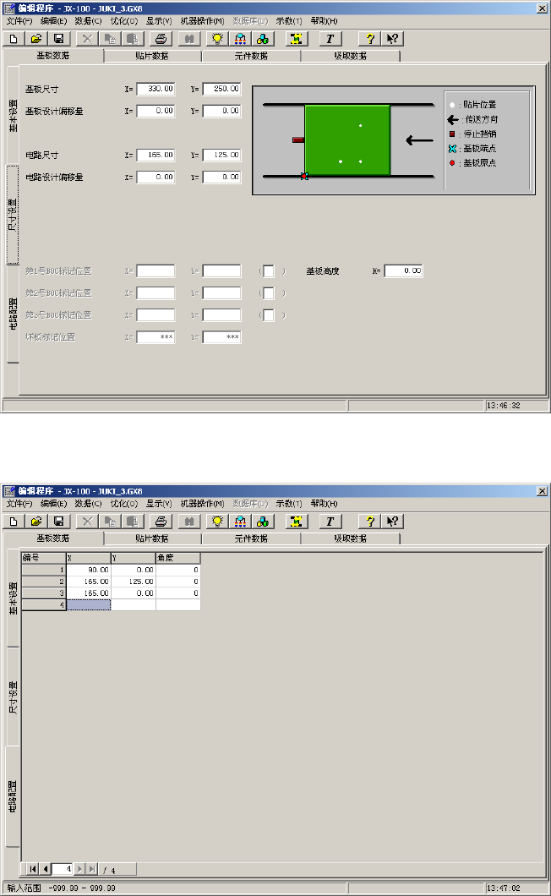Select 基板数据 tab in the X/Y table window
551x896 pixels.
tap(53, 538)
